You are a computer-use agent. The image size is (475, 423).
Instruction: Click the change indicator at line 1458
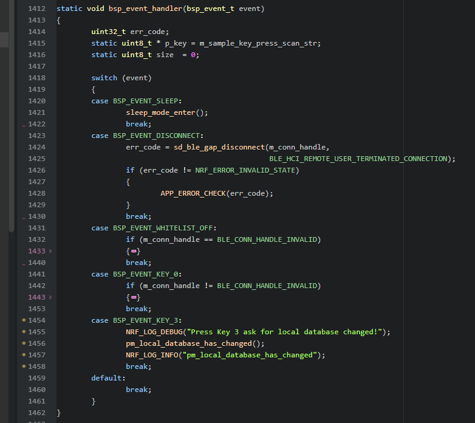24,366
